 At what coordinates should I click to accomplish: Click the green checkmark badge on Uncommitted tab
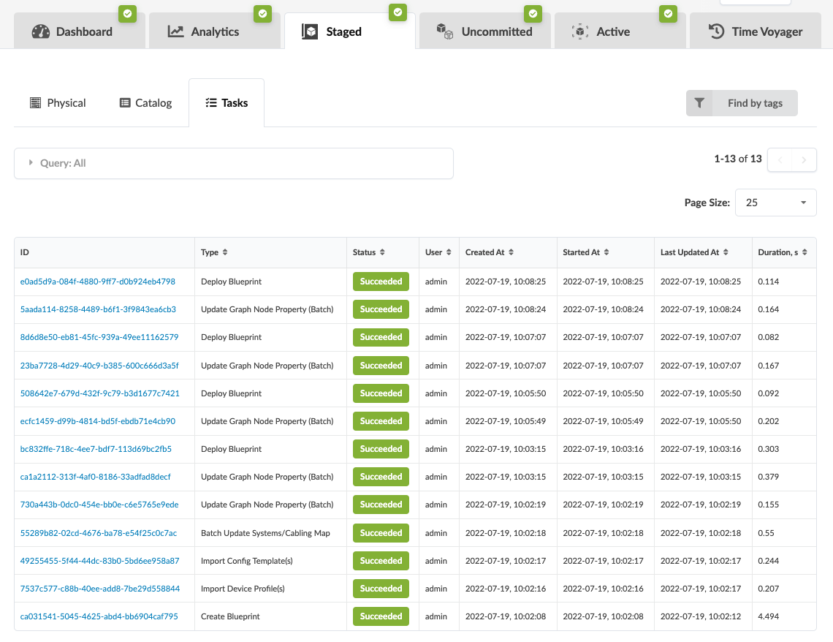tap(533, 13)
